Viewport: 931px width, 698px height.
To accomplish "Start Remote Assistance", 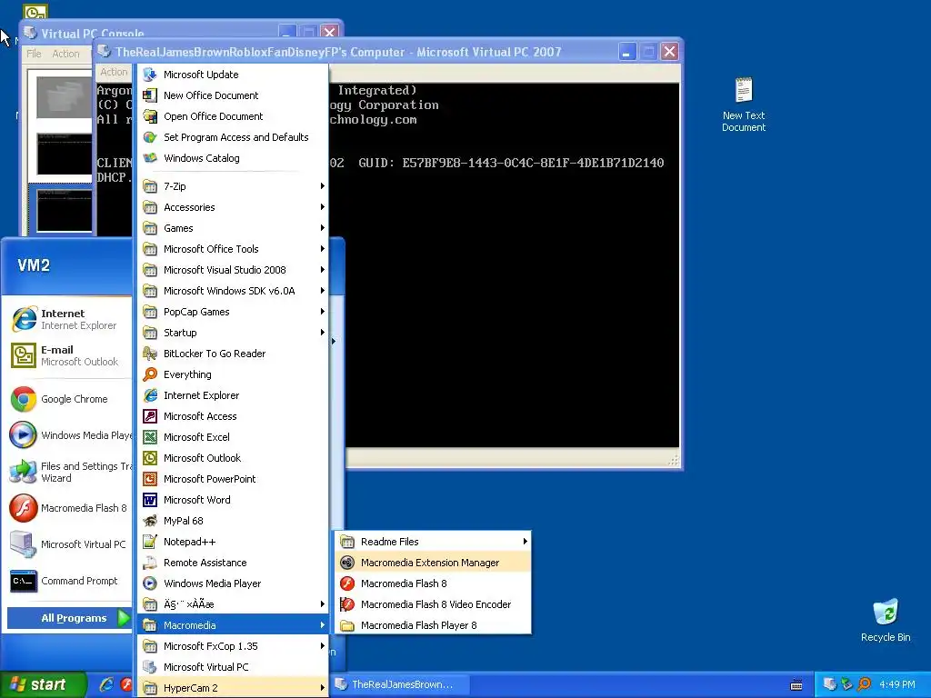I will (233, 562).
